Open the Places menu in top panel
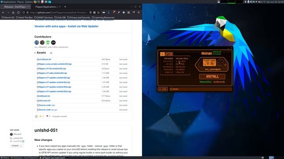This screenshot has width=284, height=159. [x=20, y=2]
